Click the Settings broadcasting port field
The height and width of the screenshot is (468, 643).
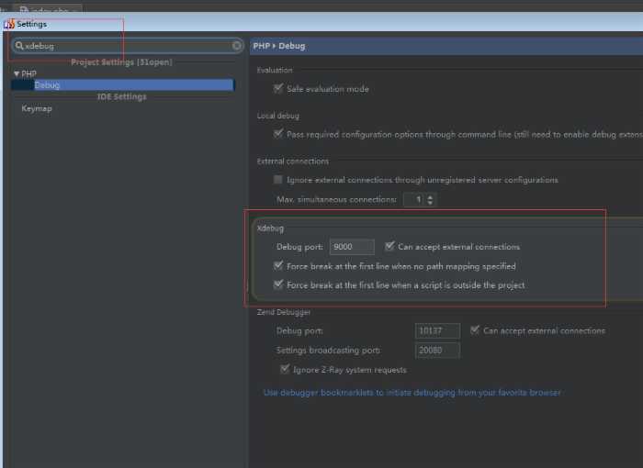pyautogui.click(x=437, y=351)
